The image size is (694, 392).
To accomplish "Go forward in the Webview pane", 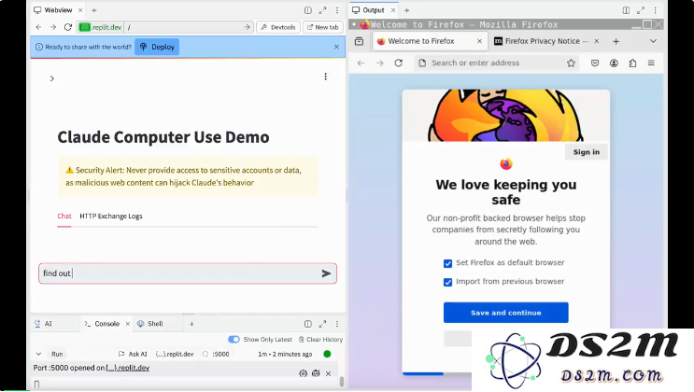I will click(x=53, y=27).
